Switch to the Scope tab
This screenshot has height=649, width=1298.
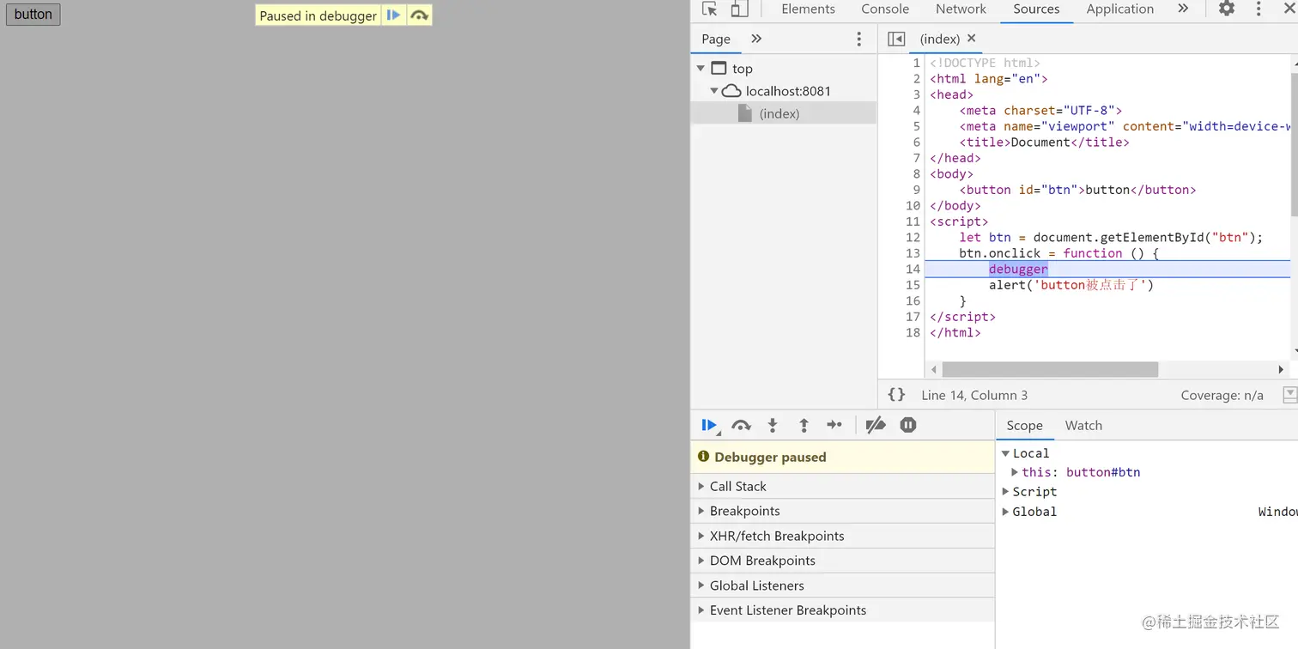pos(1024,425)
